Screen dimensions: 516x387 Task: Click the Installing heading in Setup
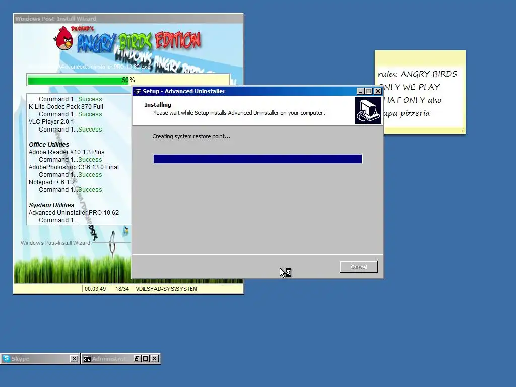[x=158, y=105]
